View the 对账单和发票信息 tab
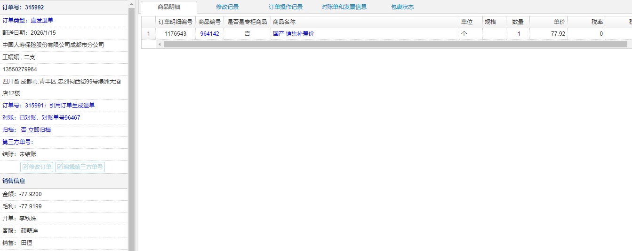The width and height of the screenshot is (632, 251). (344, 7)
